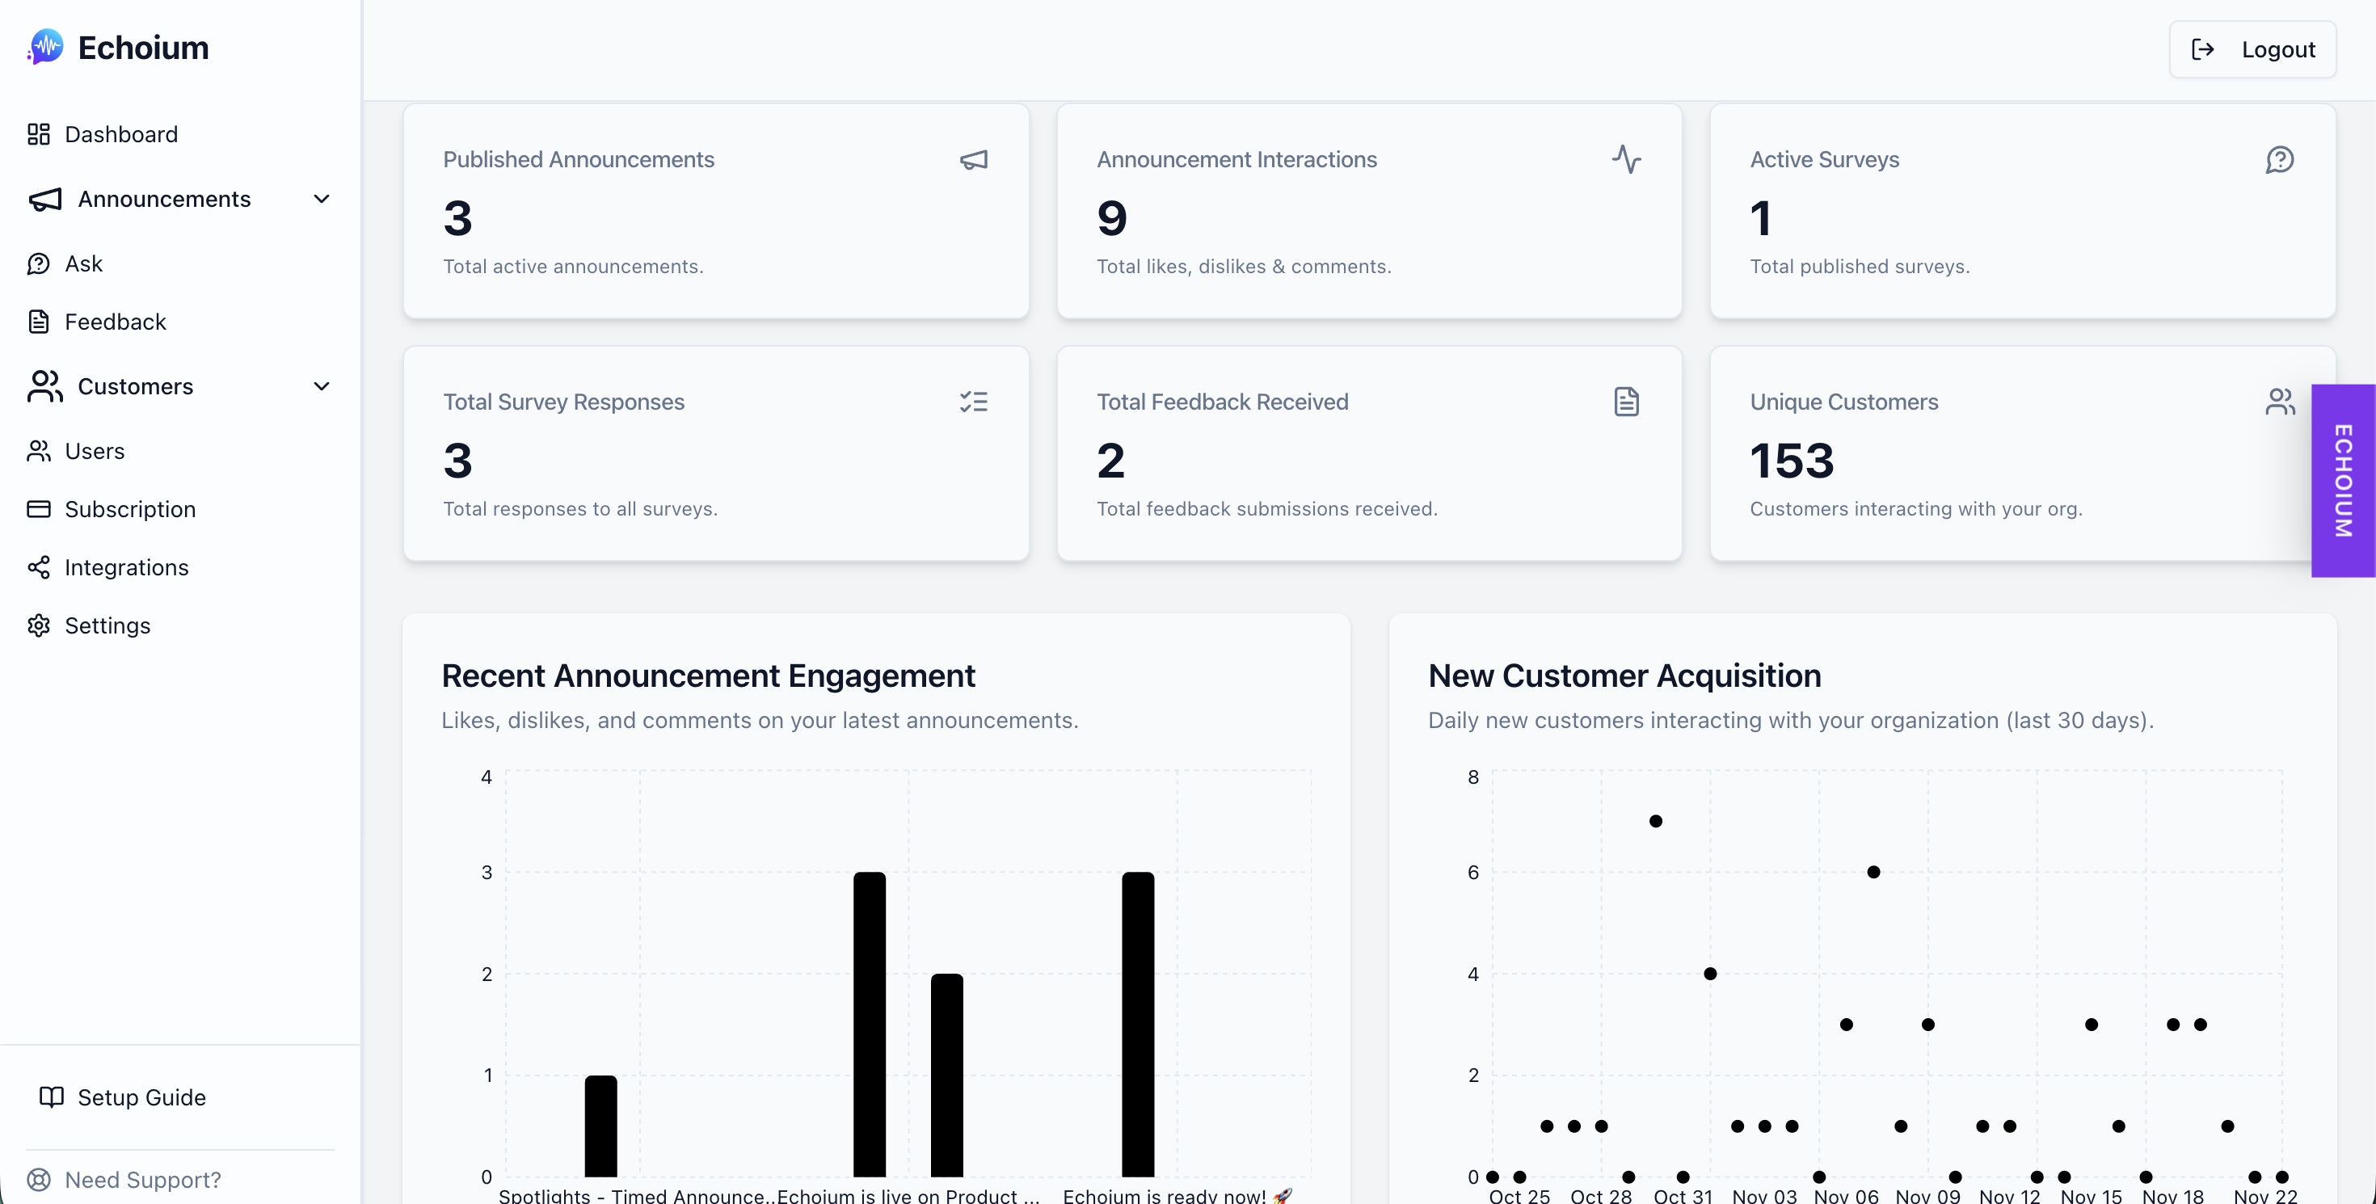
Task: Click the Echoium is ready now bar
Action: click(1137, 1023)
